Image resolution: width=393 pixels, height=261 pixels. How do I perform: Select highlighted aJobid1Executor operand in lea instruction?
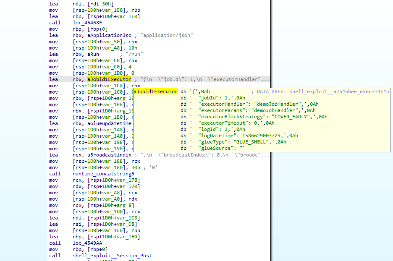pyautogui.click(x=109, y=79)
